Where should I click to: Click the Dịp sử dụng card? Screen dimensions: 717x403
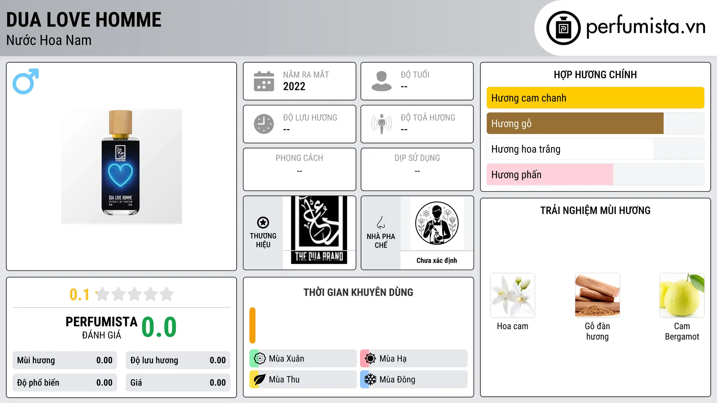[417, 169]
